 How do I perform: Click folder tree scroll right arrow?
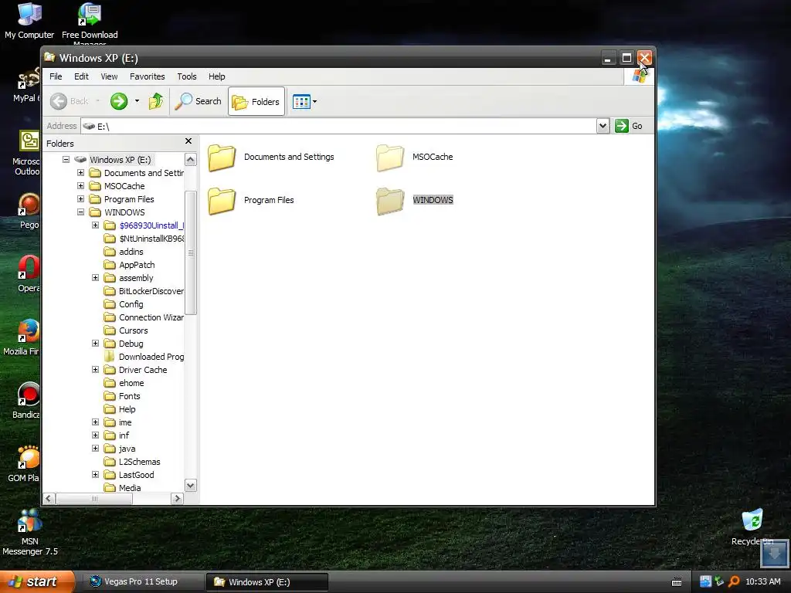tap(177, 499)
